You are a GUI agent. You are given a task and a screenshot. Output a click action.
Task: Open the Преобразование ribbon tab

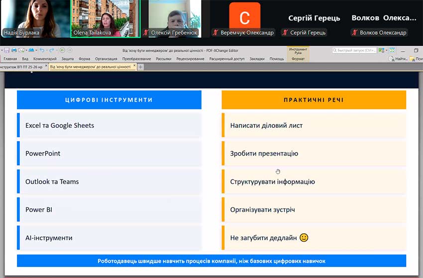136,59
